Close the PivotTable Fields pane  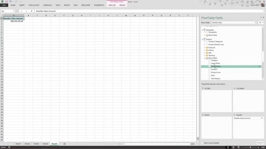click(x=264, y=17)
